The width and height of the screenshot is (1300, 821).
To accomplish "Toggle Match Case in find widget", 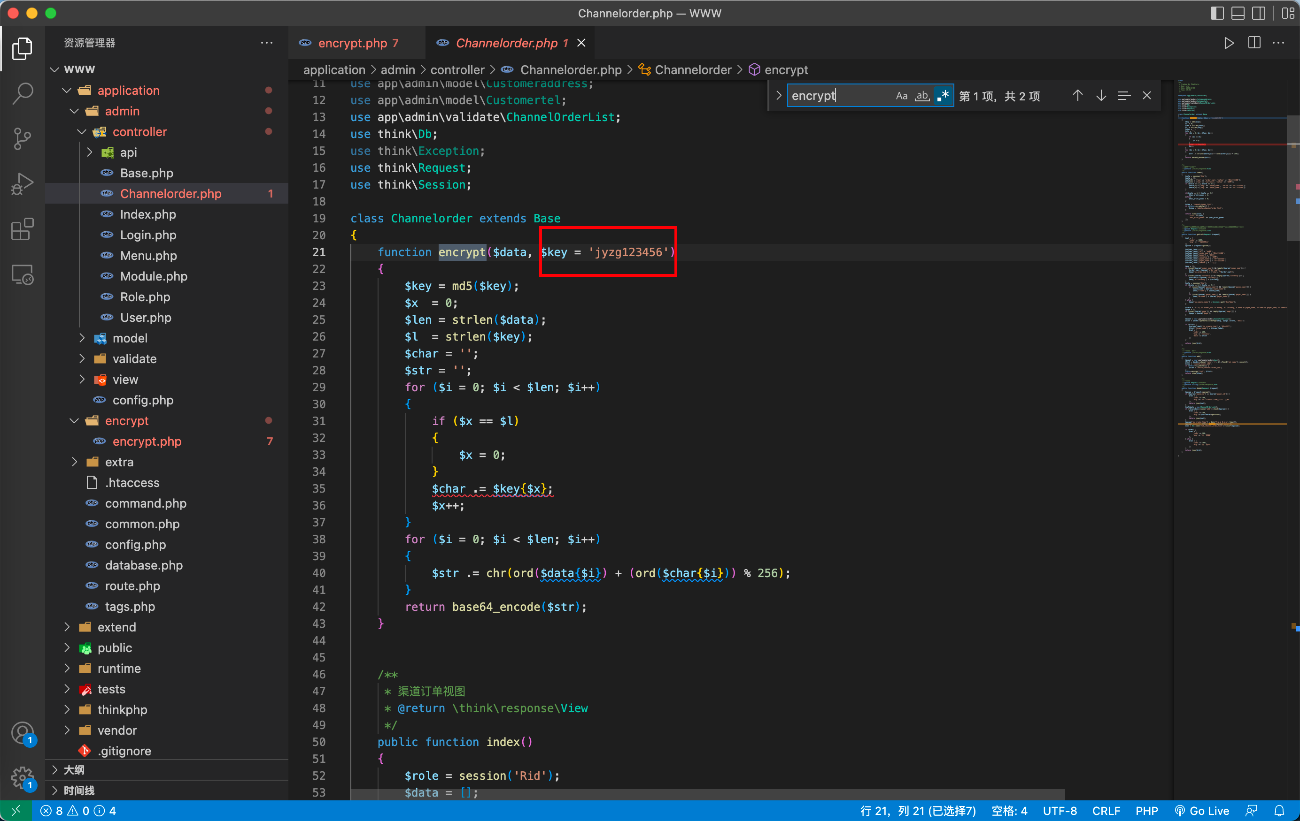I will pos(901,96).
